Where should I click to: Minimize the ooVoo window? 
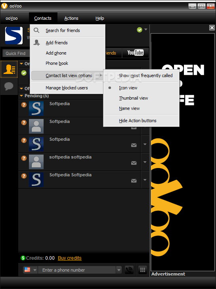[x=192, y=6]
